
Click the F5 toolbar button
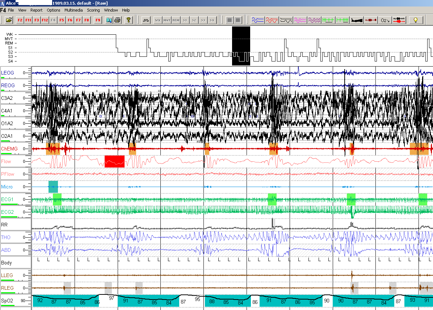coord(62,20)
